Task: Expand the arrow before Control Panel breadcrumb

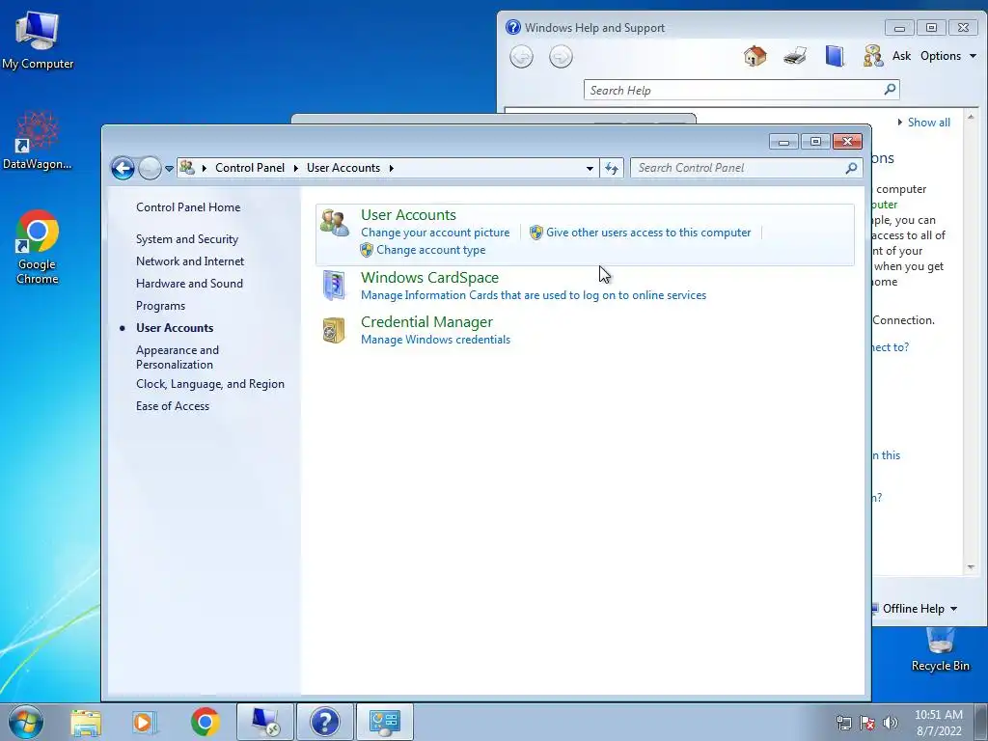Action: click(205, 168)
